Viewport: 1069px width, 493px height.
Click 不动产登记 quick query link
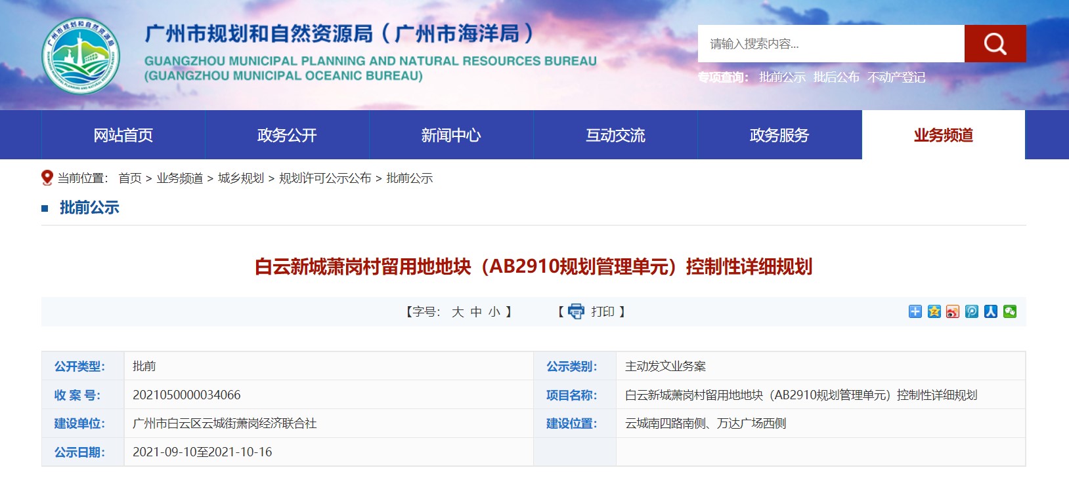pos(896,77)
